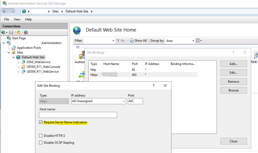Open the Help menu
This screenshot has width=258, height=153.
click(x=28, y=19)
